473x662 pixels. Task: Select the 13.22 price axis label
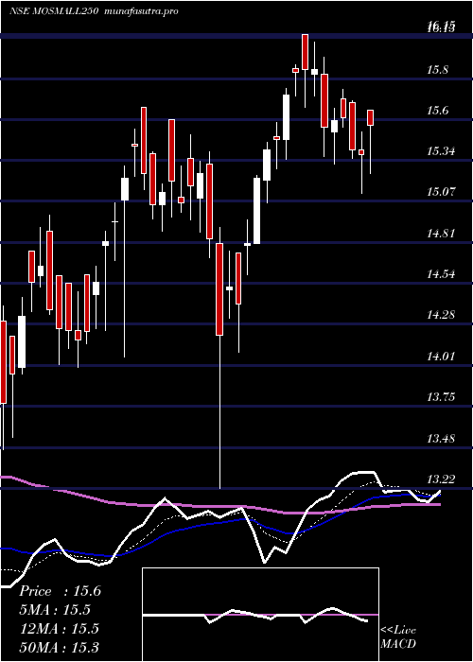441,479
